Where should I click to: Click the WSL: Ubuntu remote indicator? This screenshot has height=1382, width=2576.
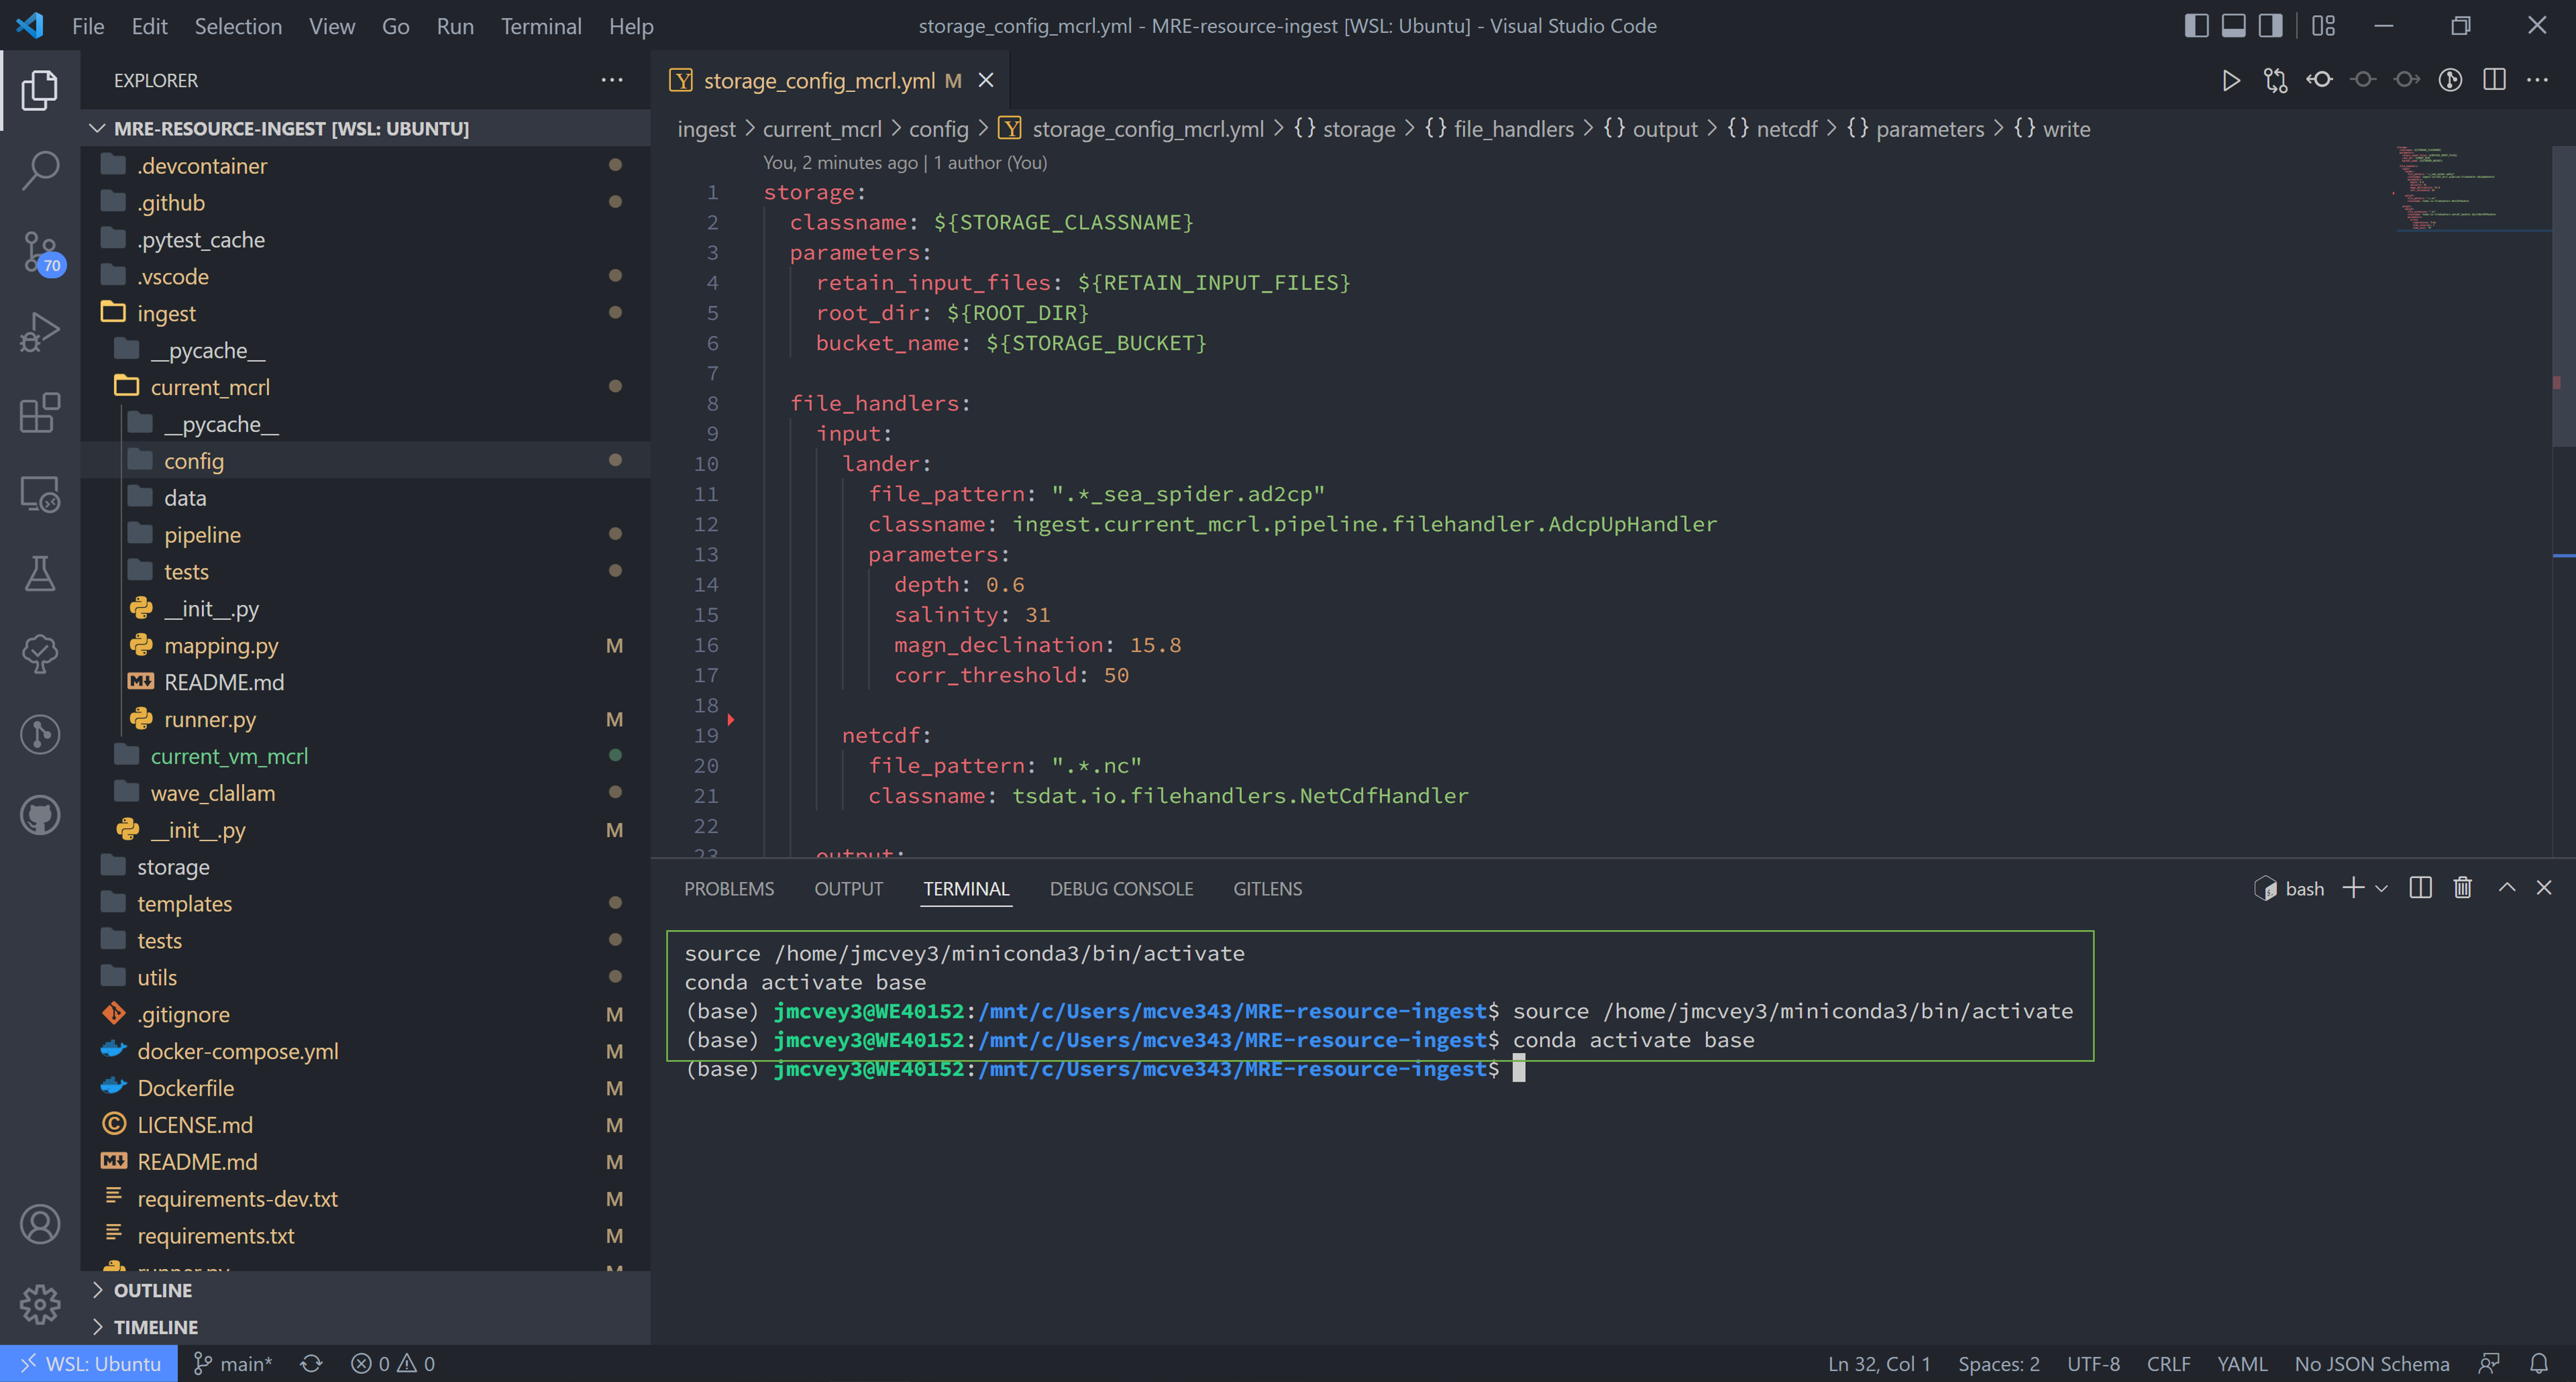click(x=89, y=1364)
